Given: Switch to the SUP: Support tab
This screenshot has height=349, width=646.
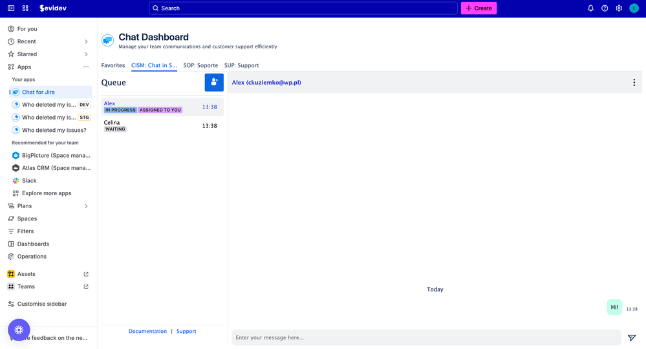Looking at the screenshot, I should pos(241,65).
